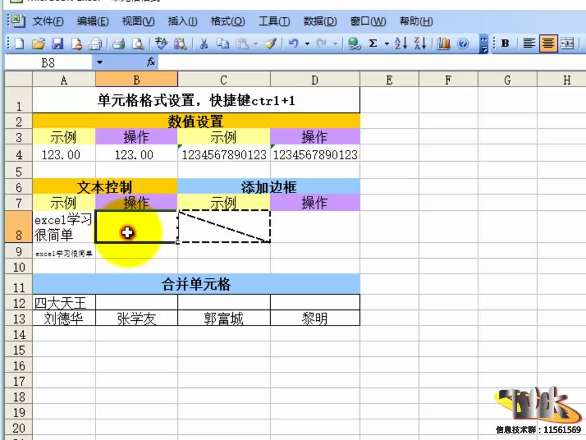Select the Spelling check icon
Screen dimensions: 586x440
pos(161,43)
